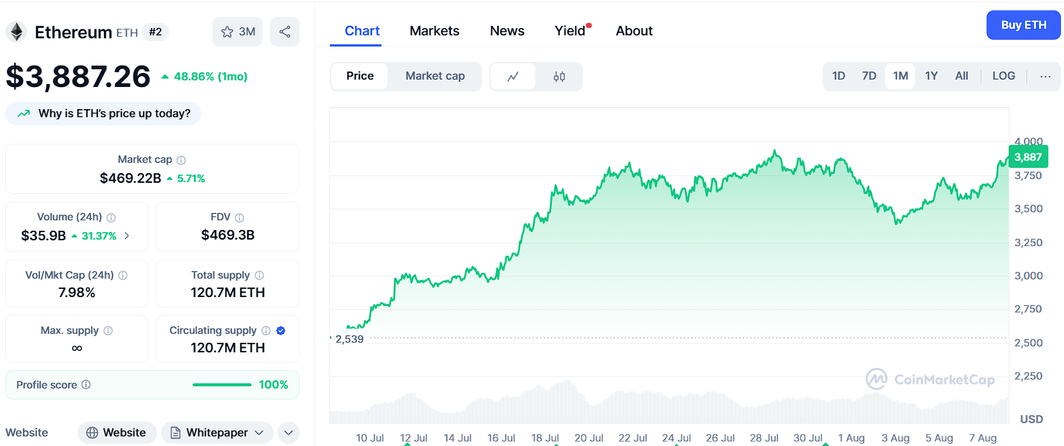Click the 48.86% (1mo) change text
Viewport: 1064px width, 446px height.
210,77
